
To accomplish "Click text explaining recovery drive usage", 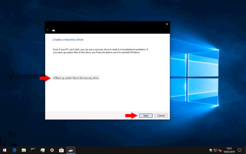I will [x=101, y=51].
